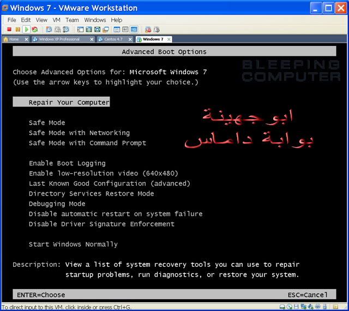
Task: Click the hard disk status bar icon
Action: click(x=282, y=307)
